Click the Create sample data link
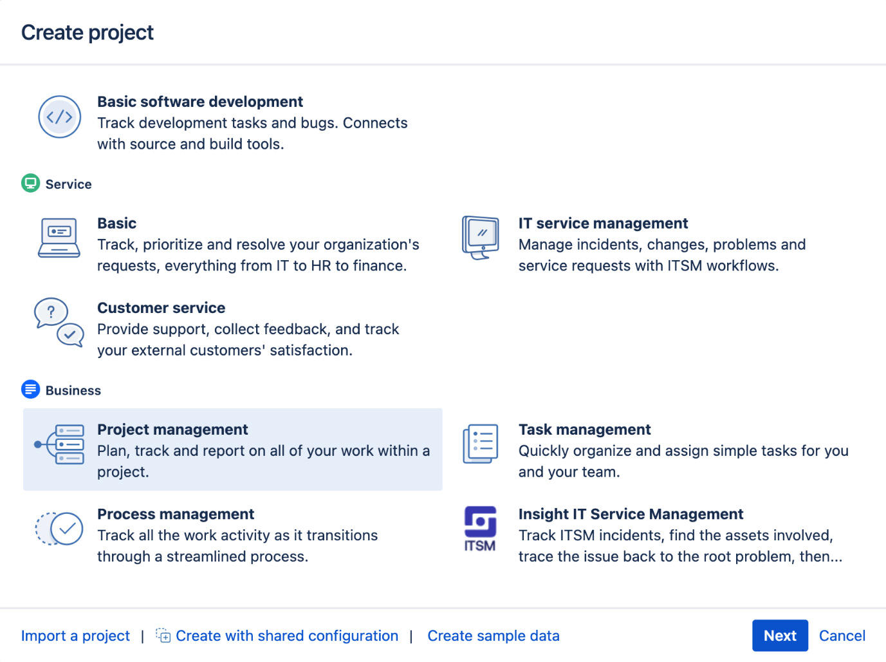The height and width of the screenshot is (662, 886). point(493,636)
